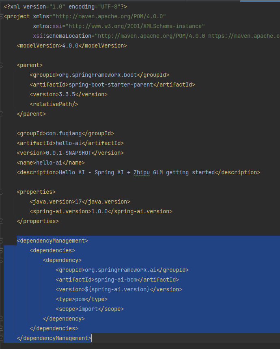Click the underlined word Zhipu in description
The height and width of the screenshot is (349, 280).
tap(142, 173)
